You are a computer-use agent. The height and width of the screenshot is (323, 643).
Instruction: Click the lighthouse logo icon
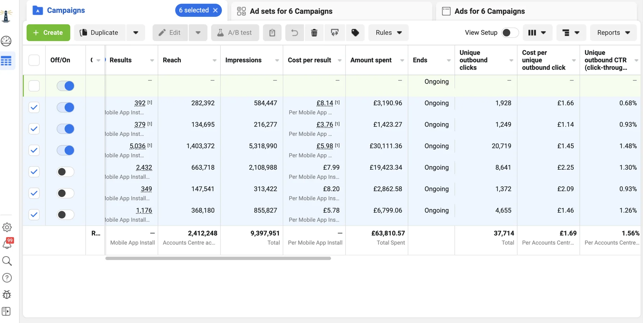click(6, 16)
